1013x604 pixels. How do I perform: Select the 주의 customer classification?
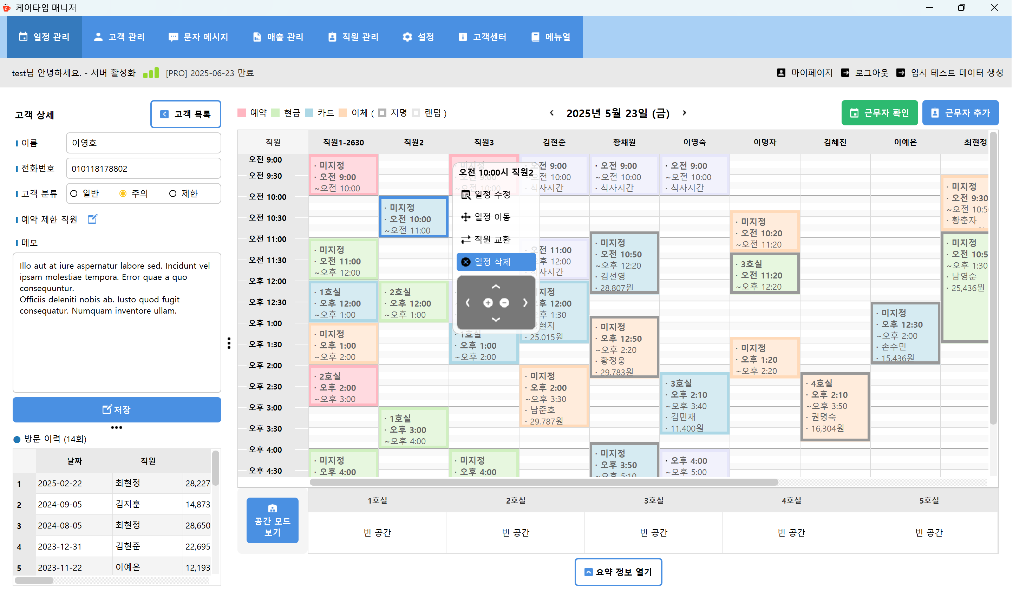point(123,193)
